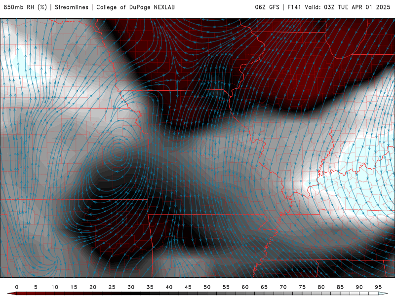
Task: Click the 20 label on the color scale
Action: [93, 287]
